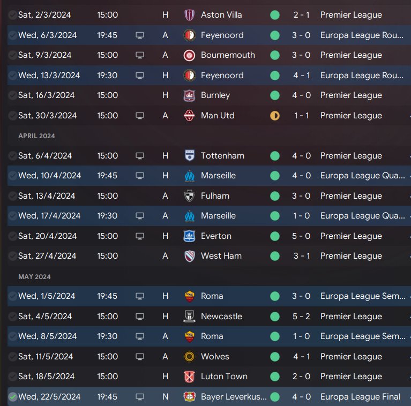The image size is (411, 406).
Task: Open the 4 - 0 Burnley match result
Action: pyautogui.click(x=302, y=95)
